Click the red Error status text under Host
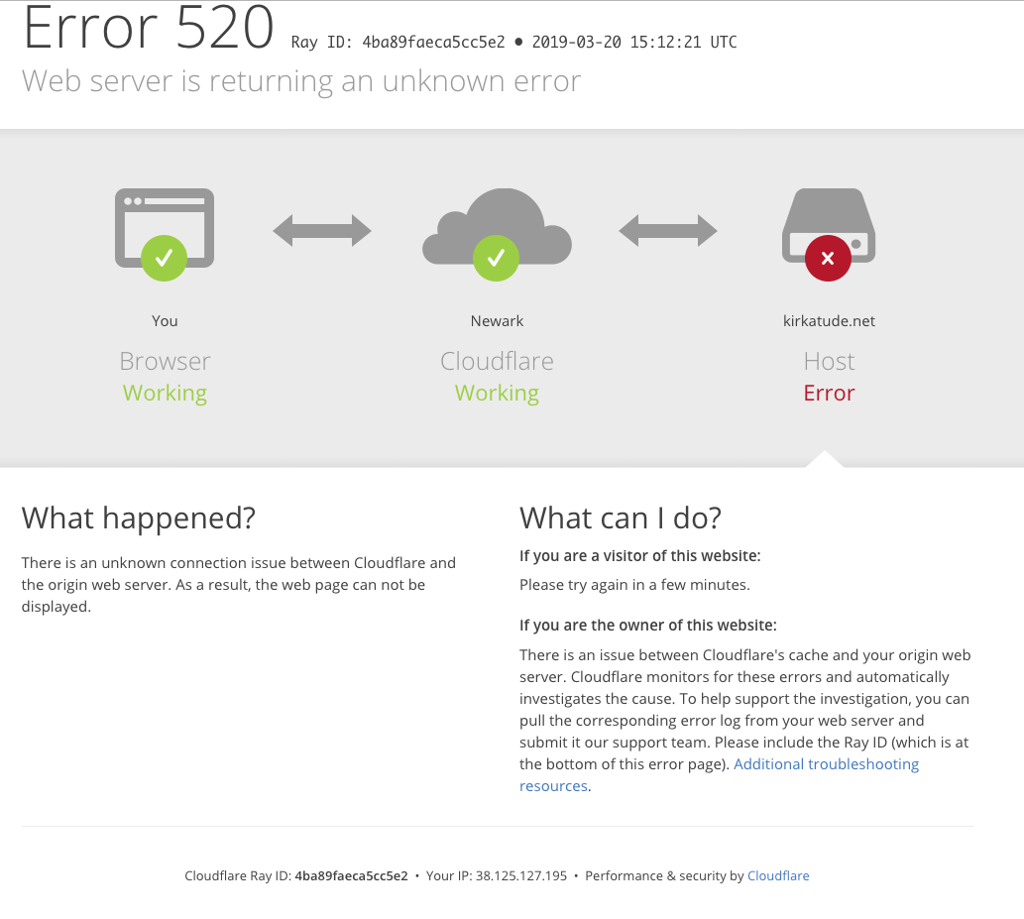 click(829, 394)
